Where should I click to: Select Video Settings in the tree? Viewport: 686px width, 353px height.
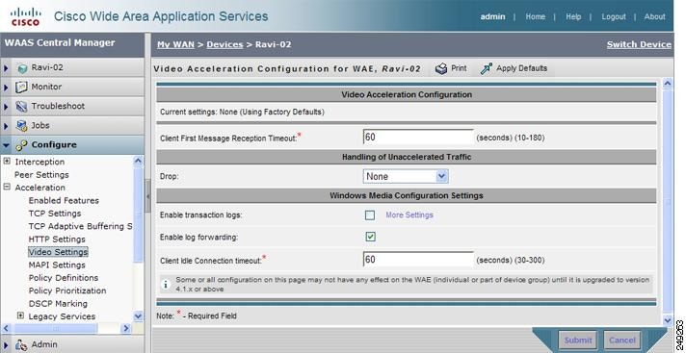click(58, 252)
